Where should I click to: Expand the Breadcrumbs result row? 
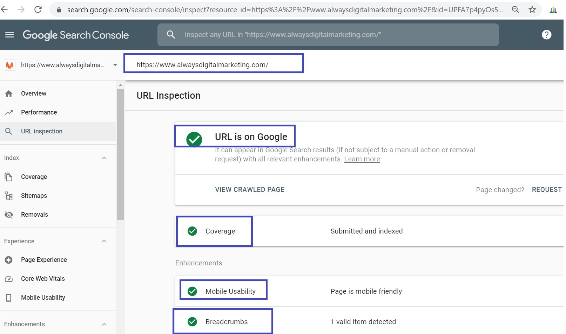(x=369, y=321)
